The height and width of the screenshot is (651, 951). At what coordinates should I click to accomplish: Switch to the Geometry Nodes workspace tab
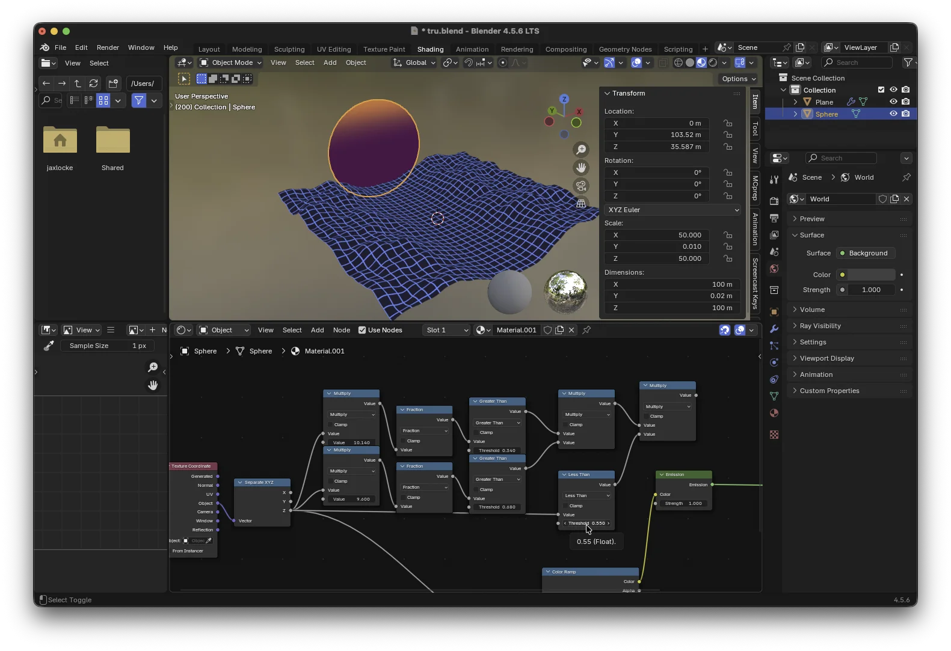click(625, 49)
